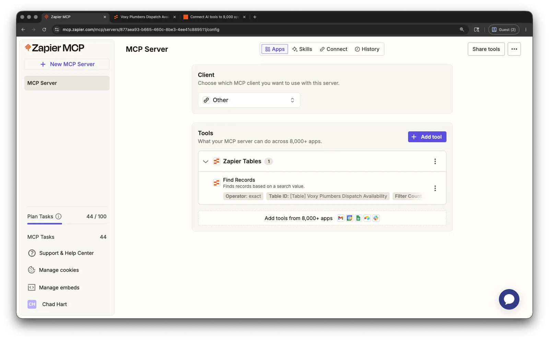The height and width of the screenshot is (340, 549).
Task: Click the Add tool button
Action: point(427,137)
